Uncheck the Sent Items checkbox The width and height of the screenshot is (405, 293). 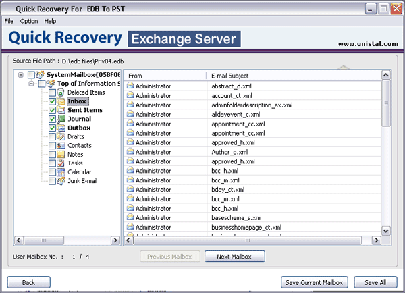point(52,110)
